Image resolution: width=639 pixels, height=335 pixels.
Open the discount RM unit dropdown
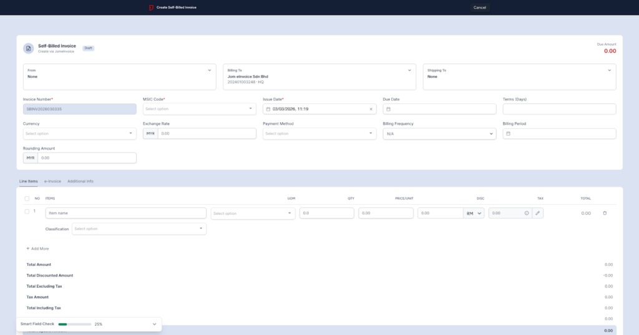point(474,213)
